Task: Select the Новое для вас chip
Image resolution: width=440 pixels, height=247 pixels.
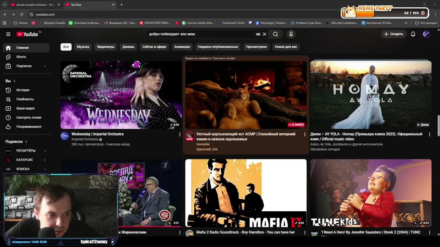Action: click(x=286, y=47)
